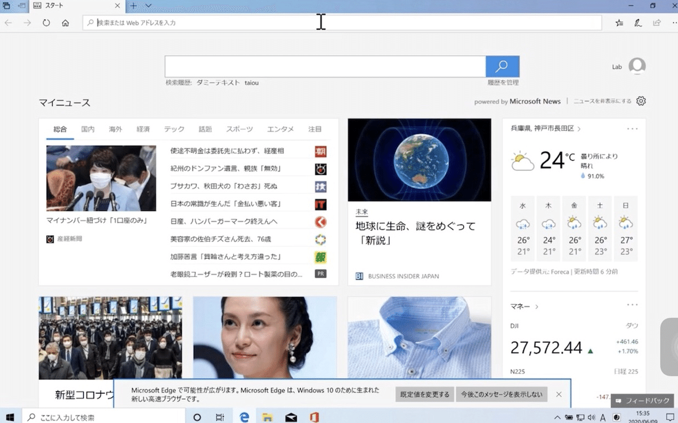This screenshot has width=678, height=423.
Task: Open headline 紀州のドンファン遺言、親族「無効」
Action: point(225,169)
